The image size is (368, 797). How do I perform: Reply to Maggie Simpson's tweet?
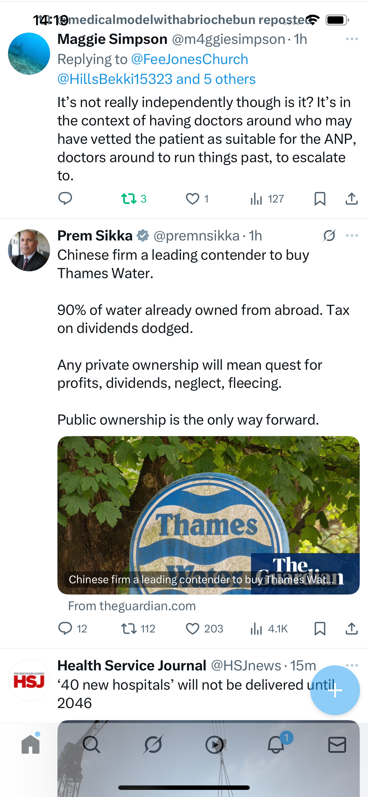(65, 198)
